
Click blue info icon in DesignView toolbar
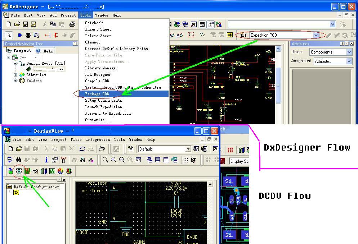click(x=46, y=160)
